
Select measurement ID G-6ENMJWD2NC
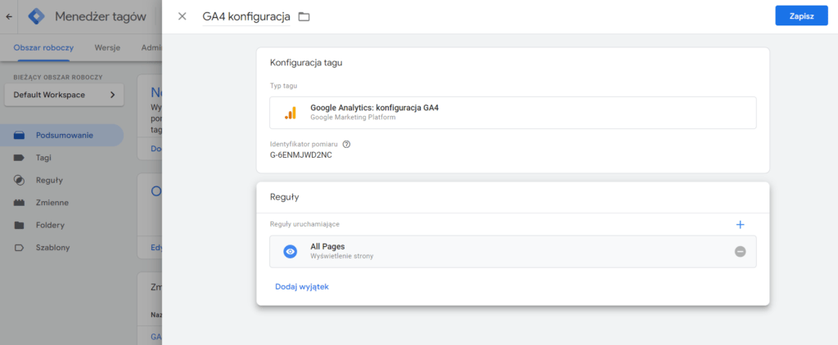301,155
